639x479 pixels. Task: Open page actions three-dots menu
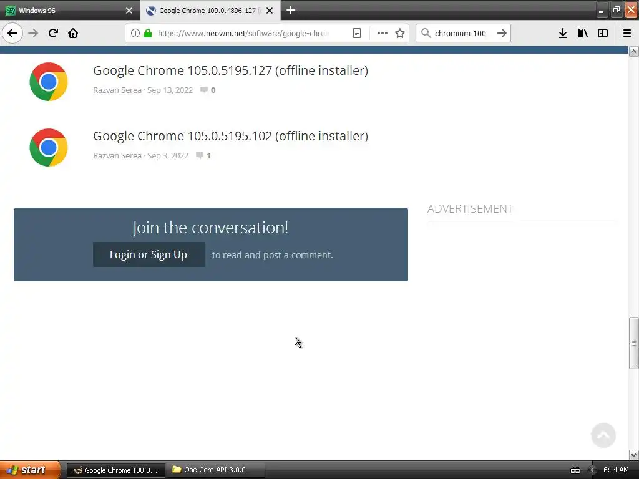tap(383, 33)
